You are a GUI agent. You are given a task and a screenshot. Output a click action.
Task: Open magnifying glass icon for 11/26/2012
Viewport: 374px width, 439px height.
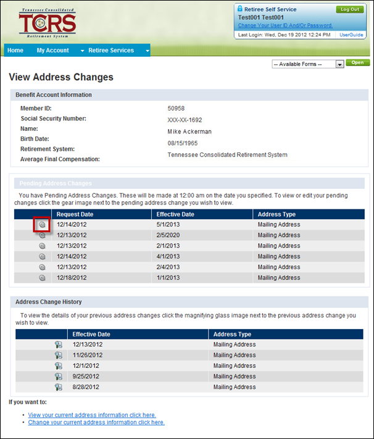coord(58,355)
